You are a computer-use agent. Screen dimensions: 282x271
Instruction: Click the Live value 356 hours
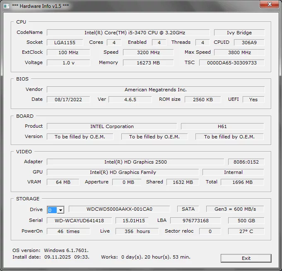point(137,231)
